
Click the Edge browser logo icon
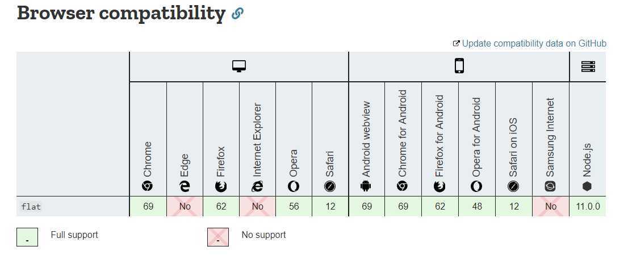185,186
